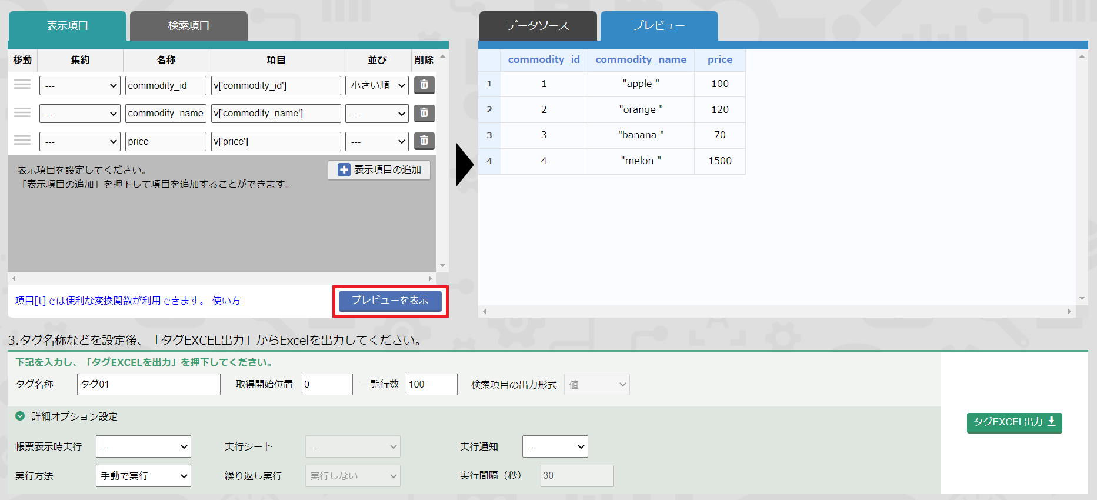Open the 実行シート dropdown
The image size is (1097, 500).
(x=353, y=447)
